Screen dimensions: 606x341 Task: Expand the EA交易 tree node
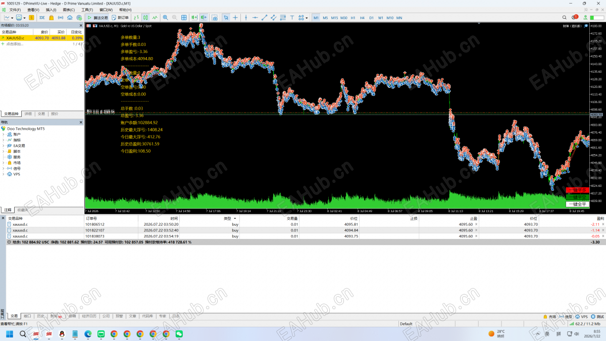[x=3, y=145]
